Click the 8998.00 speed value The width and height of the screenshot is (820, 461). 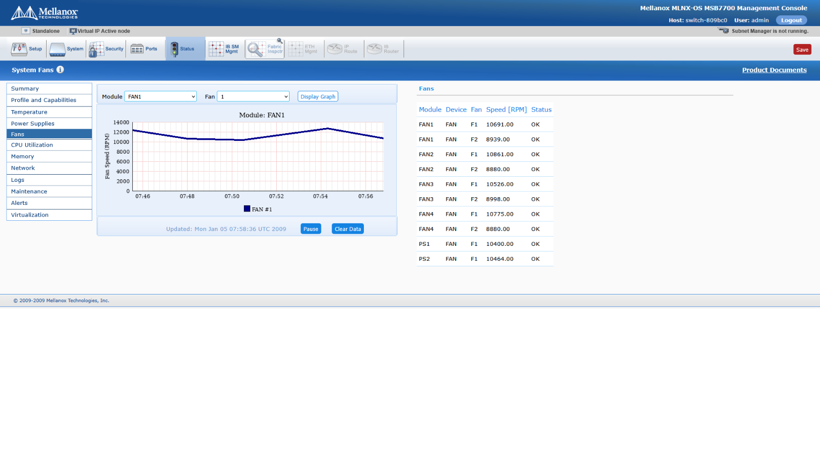[x=498, y=199]
